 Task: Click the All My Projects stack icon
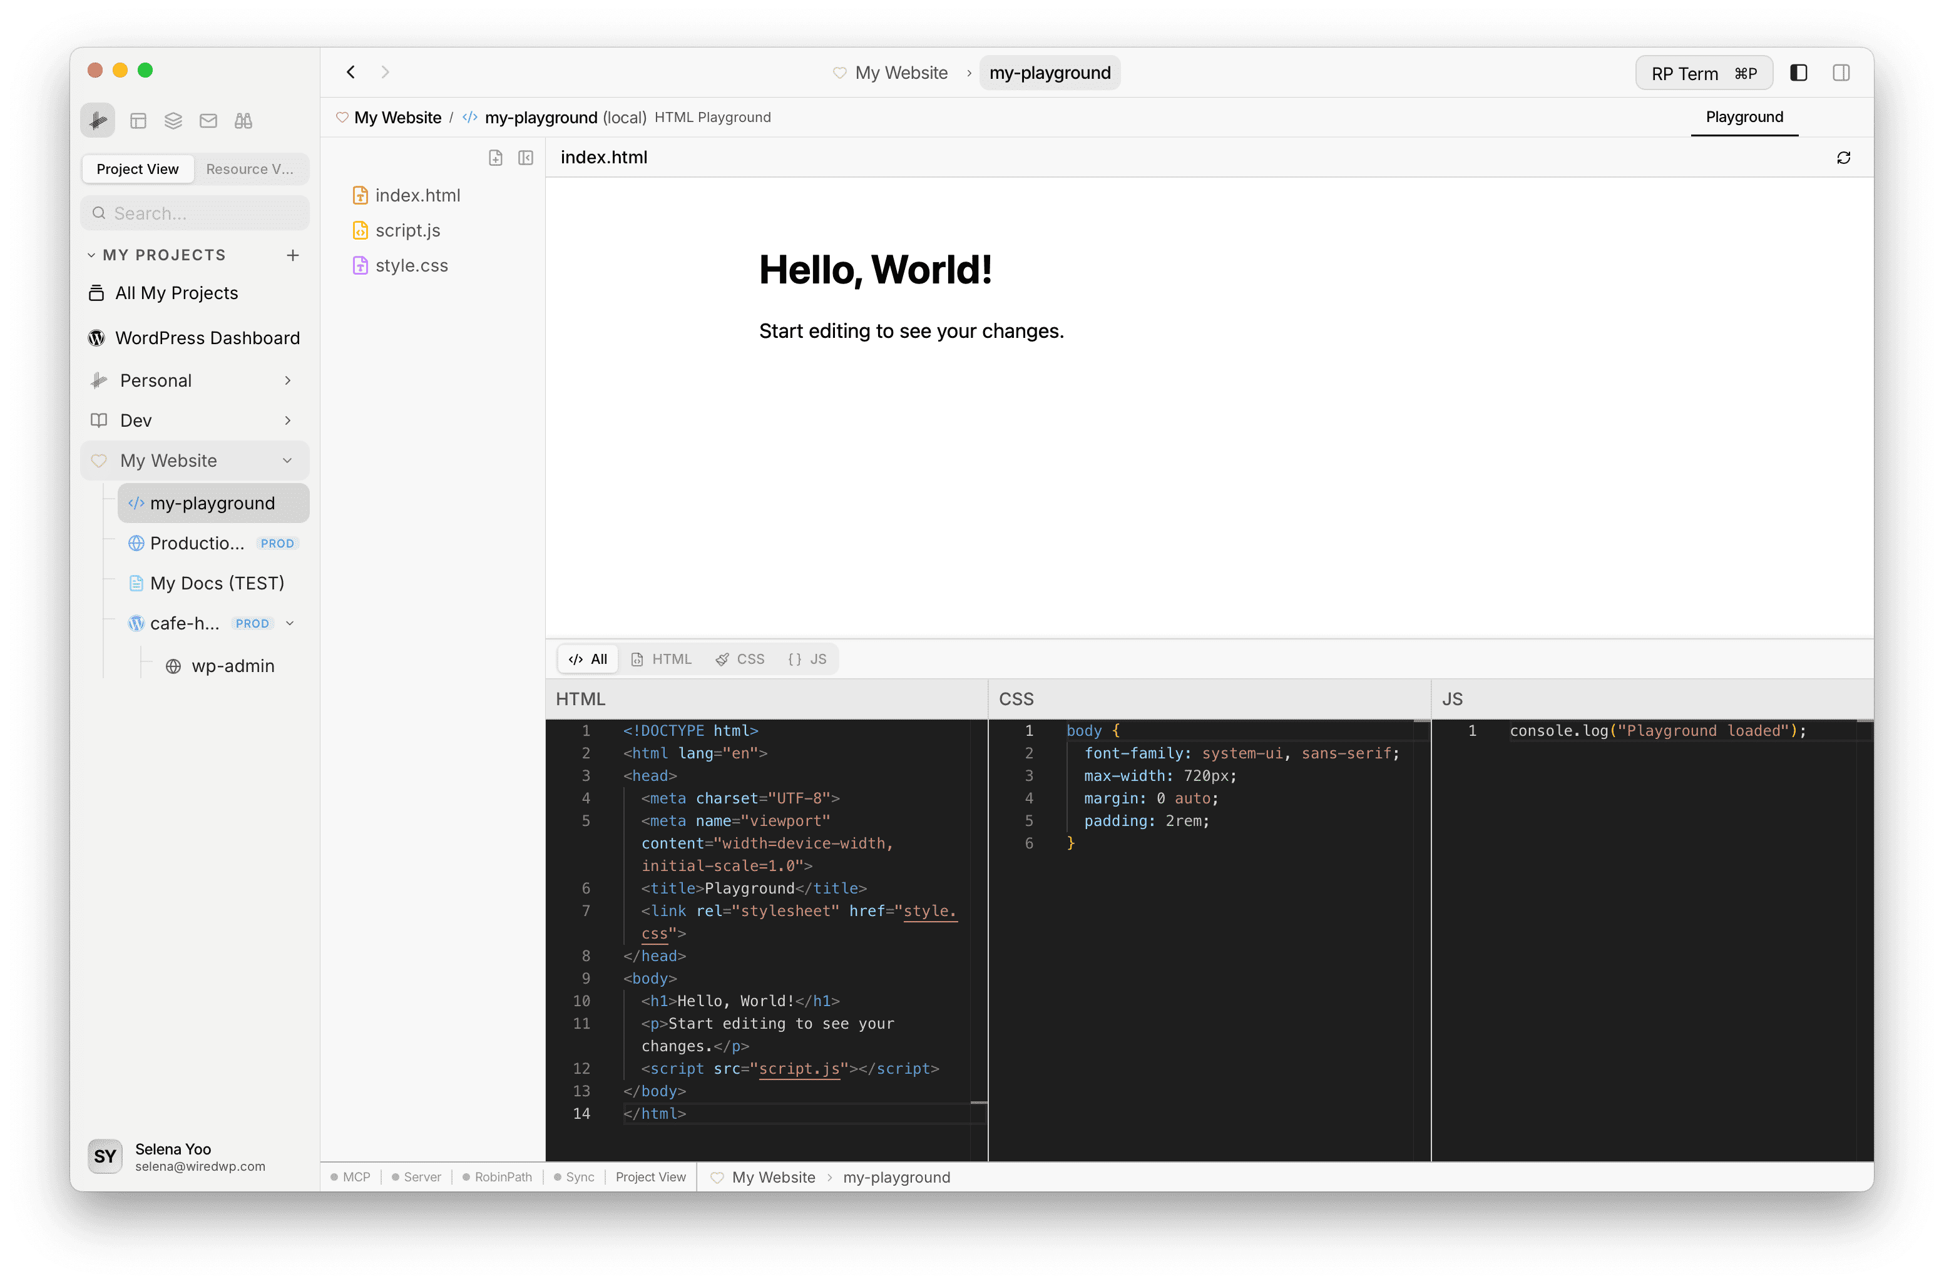point(96,292)
